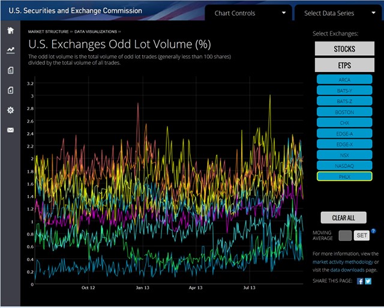Share page via Facebook icon
This screenshot has height=308, width=384.
click(360, 281)
